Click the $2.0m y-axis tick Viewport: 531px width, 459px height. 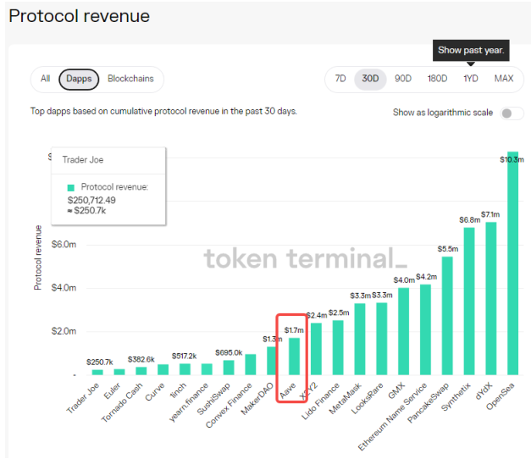64,331
